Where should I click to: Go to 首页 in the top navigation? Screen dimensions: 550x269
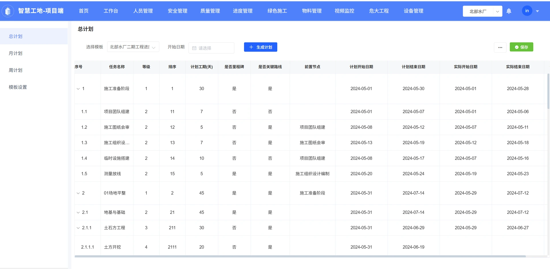click(x=84, y=11)
